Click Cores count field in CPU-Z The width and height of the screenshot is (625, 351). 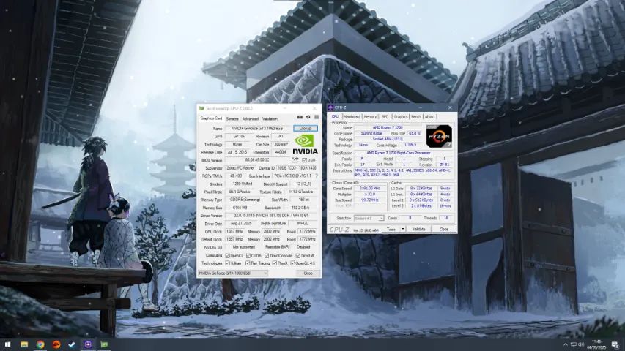click(410, 218)
